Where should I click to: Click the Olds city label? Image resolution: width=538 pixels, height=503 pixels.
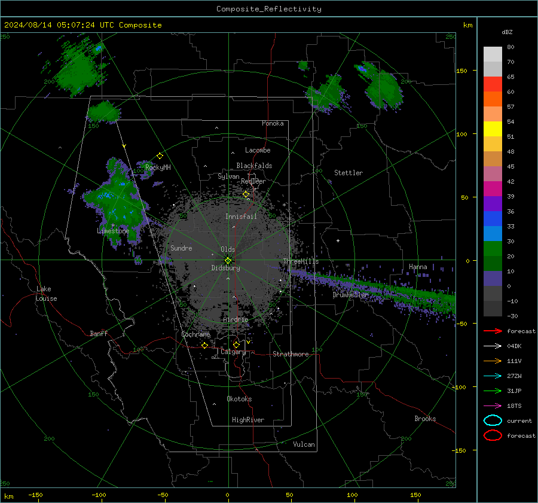click(x=228, y=249)
